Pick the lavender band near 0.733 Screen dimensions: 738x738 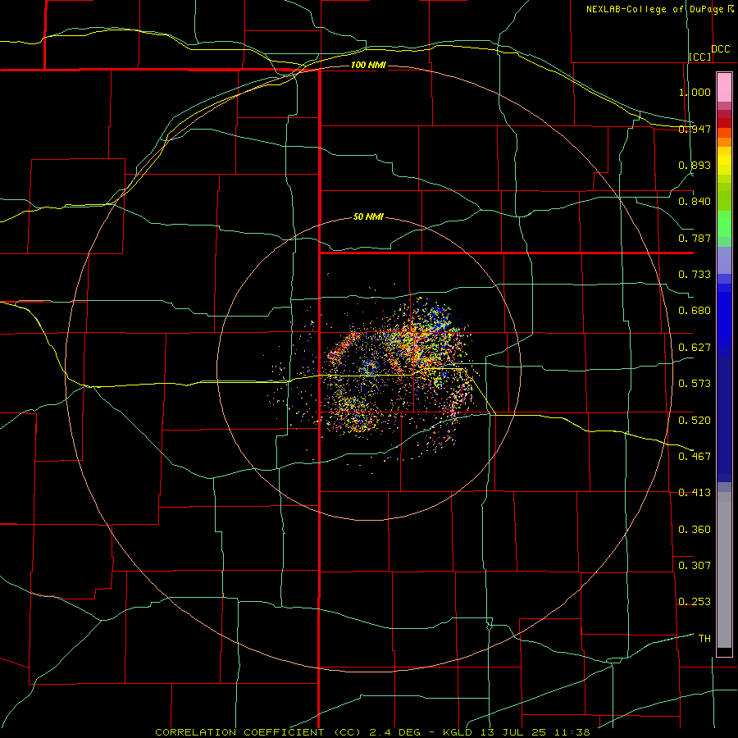[x=724, y=261]
